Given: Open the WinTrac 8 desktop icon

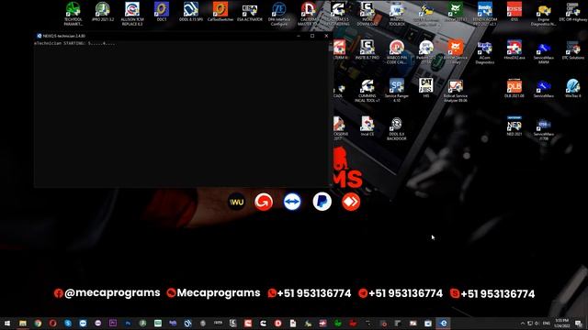Looking at the screenshot, I should (572, 88).
